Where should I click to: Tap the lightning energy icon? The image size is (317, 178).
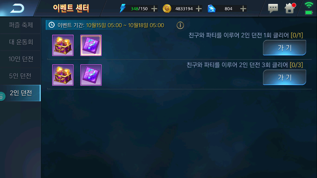[x=123, y=8]
